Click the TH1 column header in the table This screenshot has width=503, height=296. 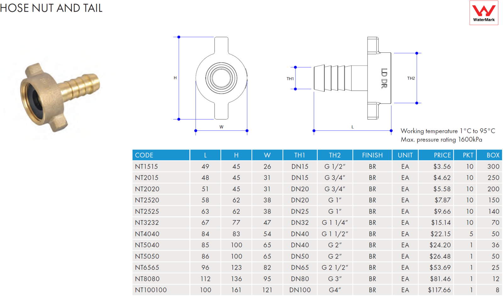300,155
